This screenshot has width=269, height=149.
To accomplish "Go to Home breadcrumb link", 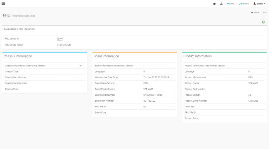I will 257,12.
